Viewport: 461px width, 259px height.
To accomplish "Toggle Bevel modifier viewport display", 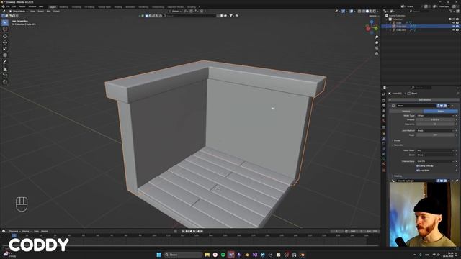I will (442, 106).
